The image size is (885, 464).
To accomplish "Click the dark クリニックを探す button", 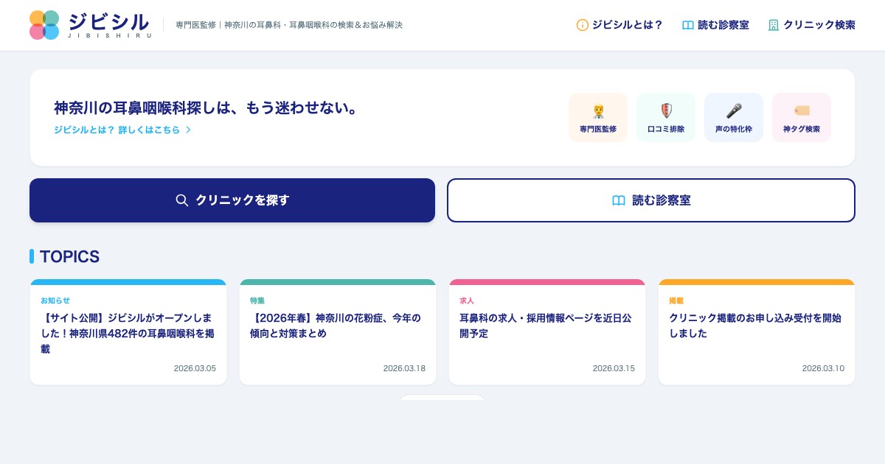I will pos(232,200).
